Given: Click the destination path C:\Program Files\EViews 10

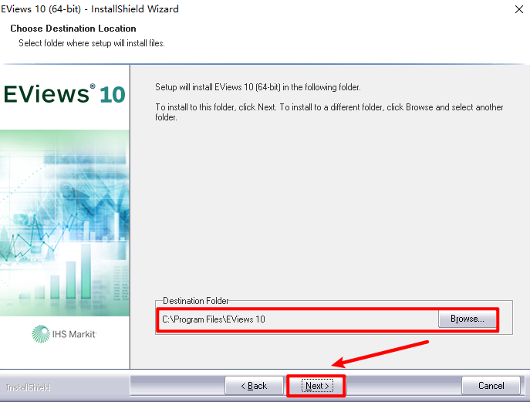Looking at the screenshot, I should click(x=214, y=319).
